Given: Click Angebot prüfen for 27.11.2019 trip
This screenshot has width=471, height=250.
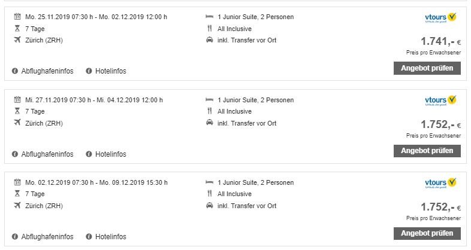Looking at the screenshot, I should (x=427, y=151).
